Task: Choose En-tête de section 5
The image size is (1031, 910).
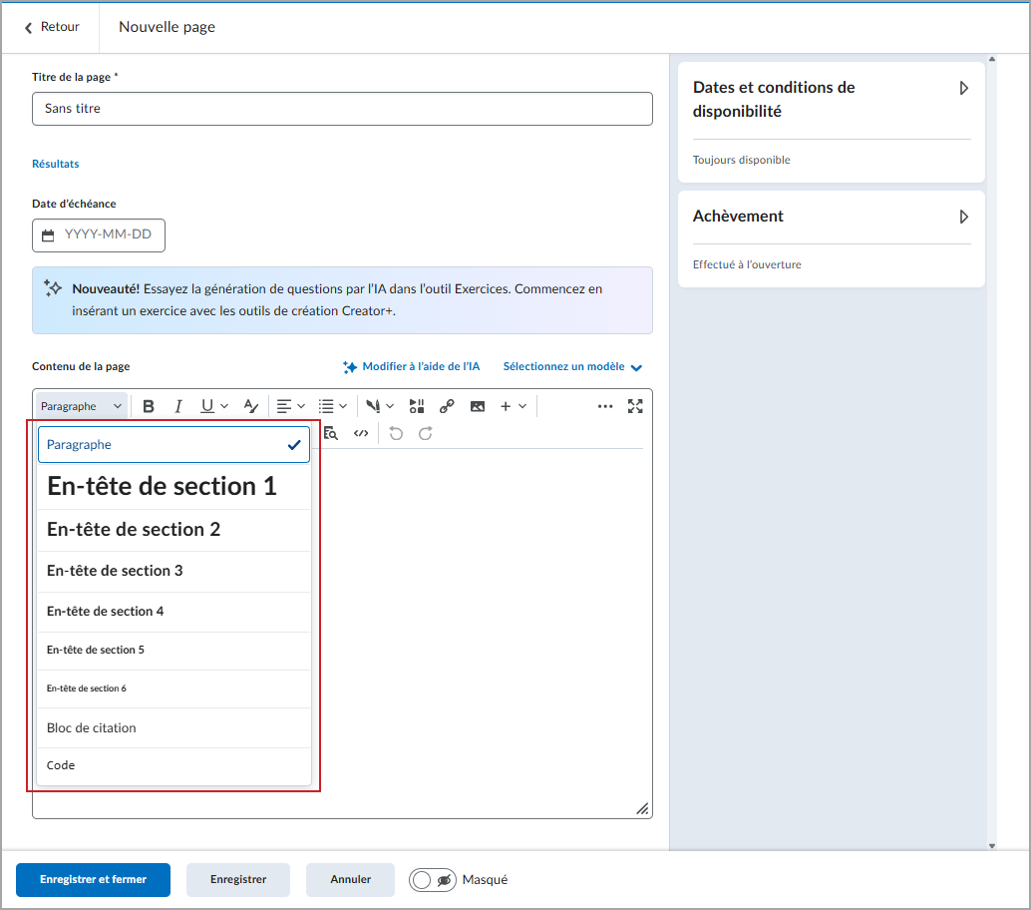Action: [173, 651]
